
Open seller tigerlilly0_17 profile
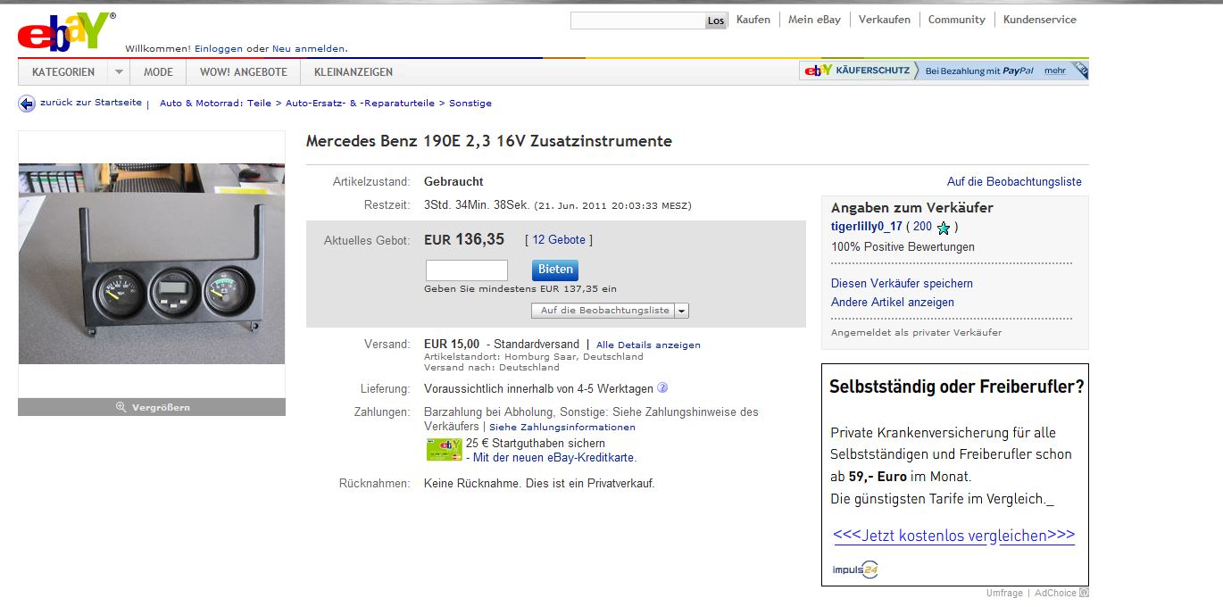(867, 227)
